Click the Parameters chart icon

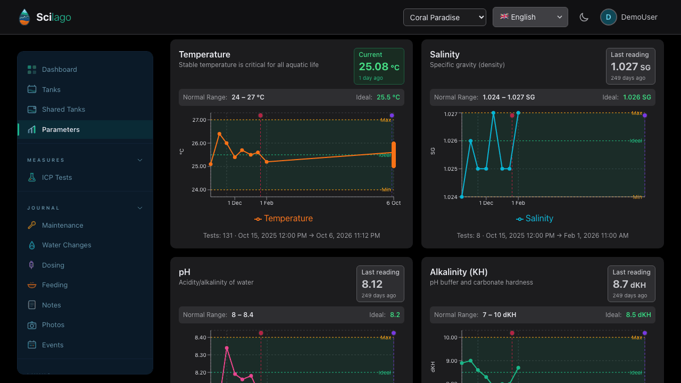32,129
